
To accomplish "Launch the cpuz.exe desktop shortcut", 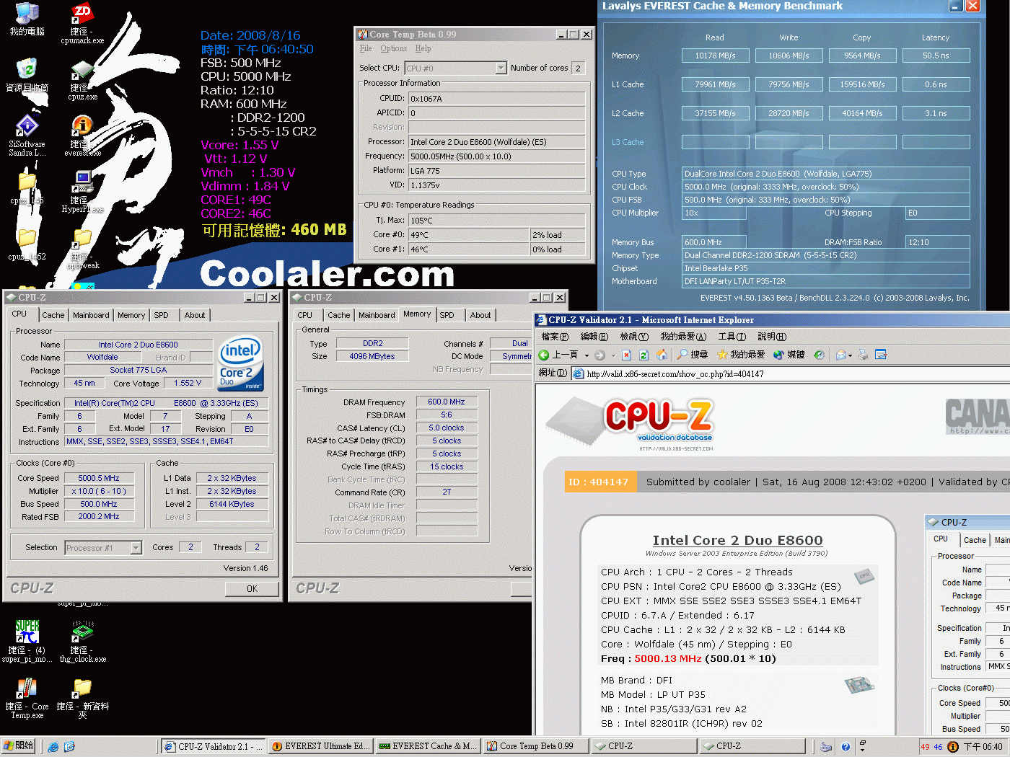I will [82, 79].
